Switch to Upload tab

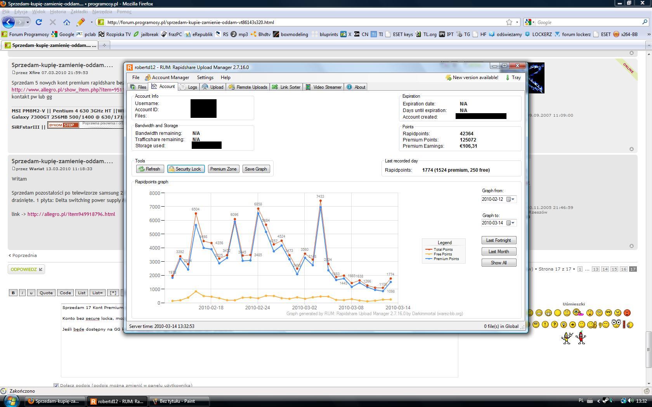tap(213, 87)
